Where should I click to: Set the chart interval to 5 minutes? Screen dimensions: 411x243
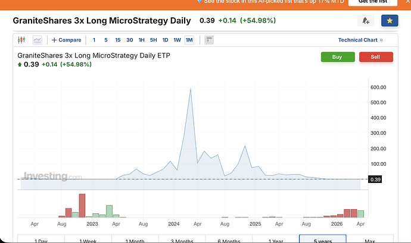tap(106, 40)
